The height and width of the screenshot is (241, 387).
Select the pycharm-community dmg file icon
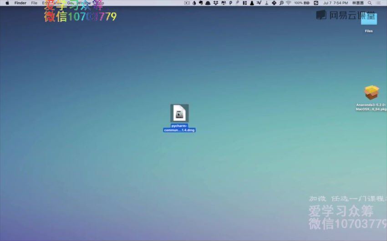tap(179, 113)
